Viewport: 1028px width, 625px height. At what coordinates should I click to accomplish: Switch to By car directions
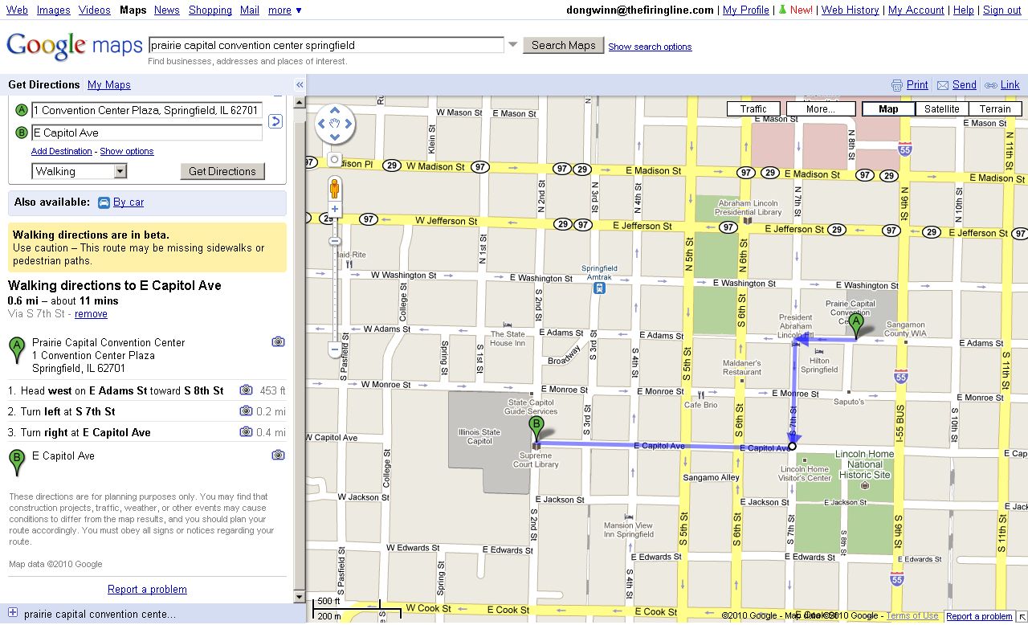(x=128, y=202)
